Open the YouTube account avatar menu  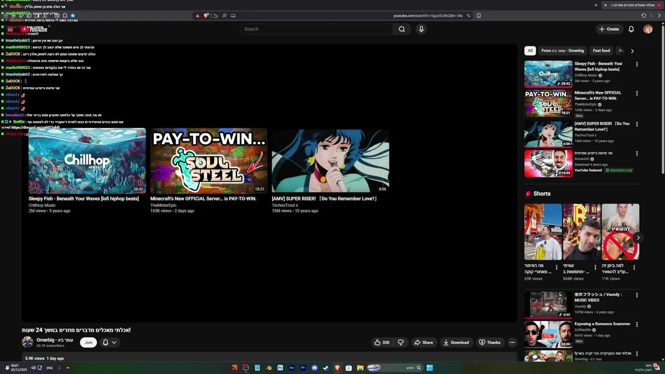tap(648, 29)
